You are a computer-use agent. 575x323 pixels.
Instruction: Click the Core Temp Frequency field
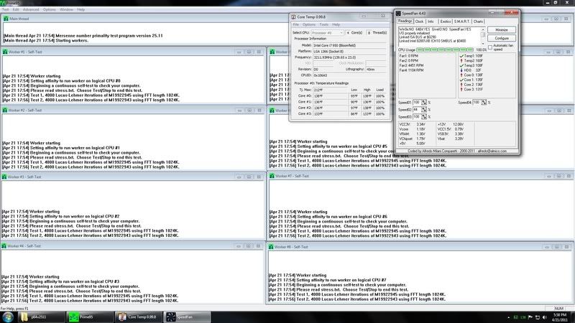point(349,57)
